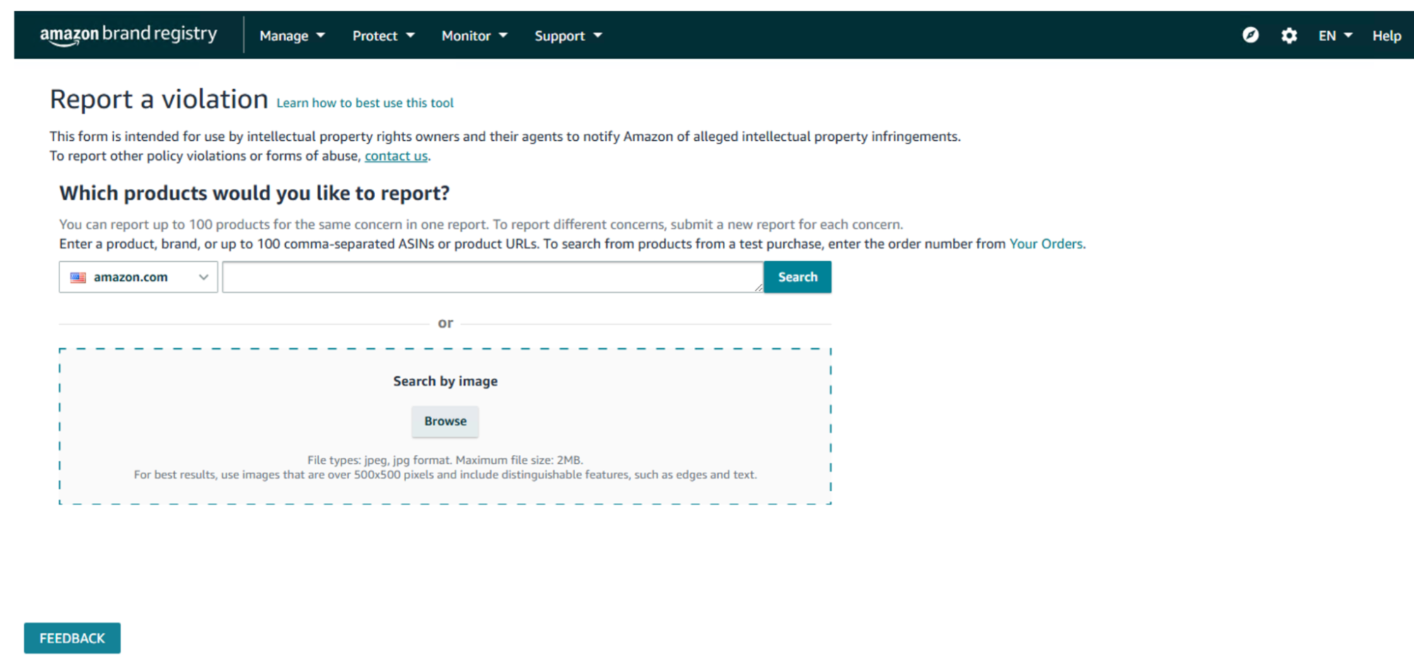The image size is (1414, 663).
Task: Focus the product or ASIN search field
Action: pyautogui.click(x=492, y=277)
